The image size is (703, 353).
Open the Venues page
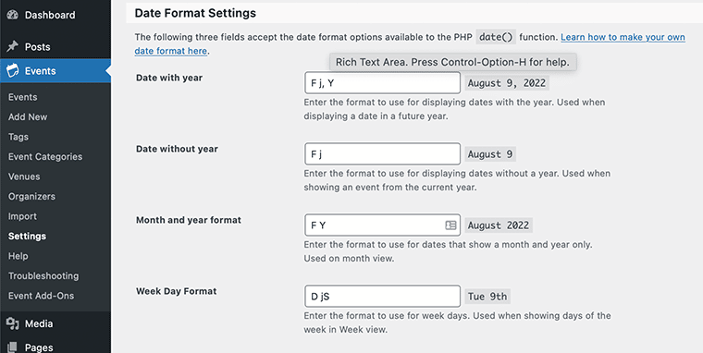(x=24, y=176)
